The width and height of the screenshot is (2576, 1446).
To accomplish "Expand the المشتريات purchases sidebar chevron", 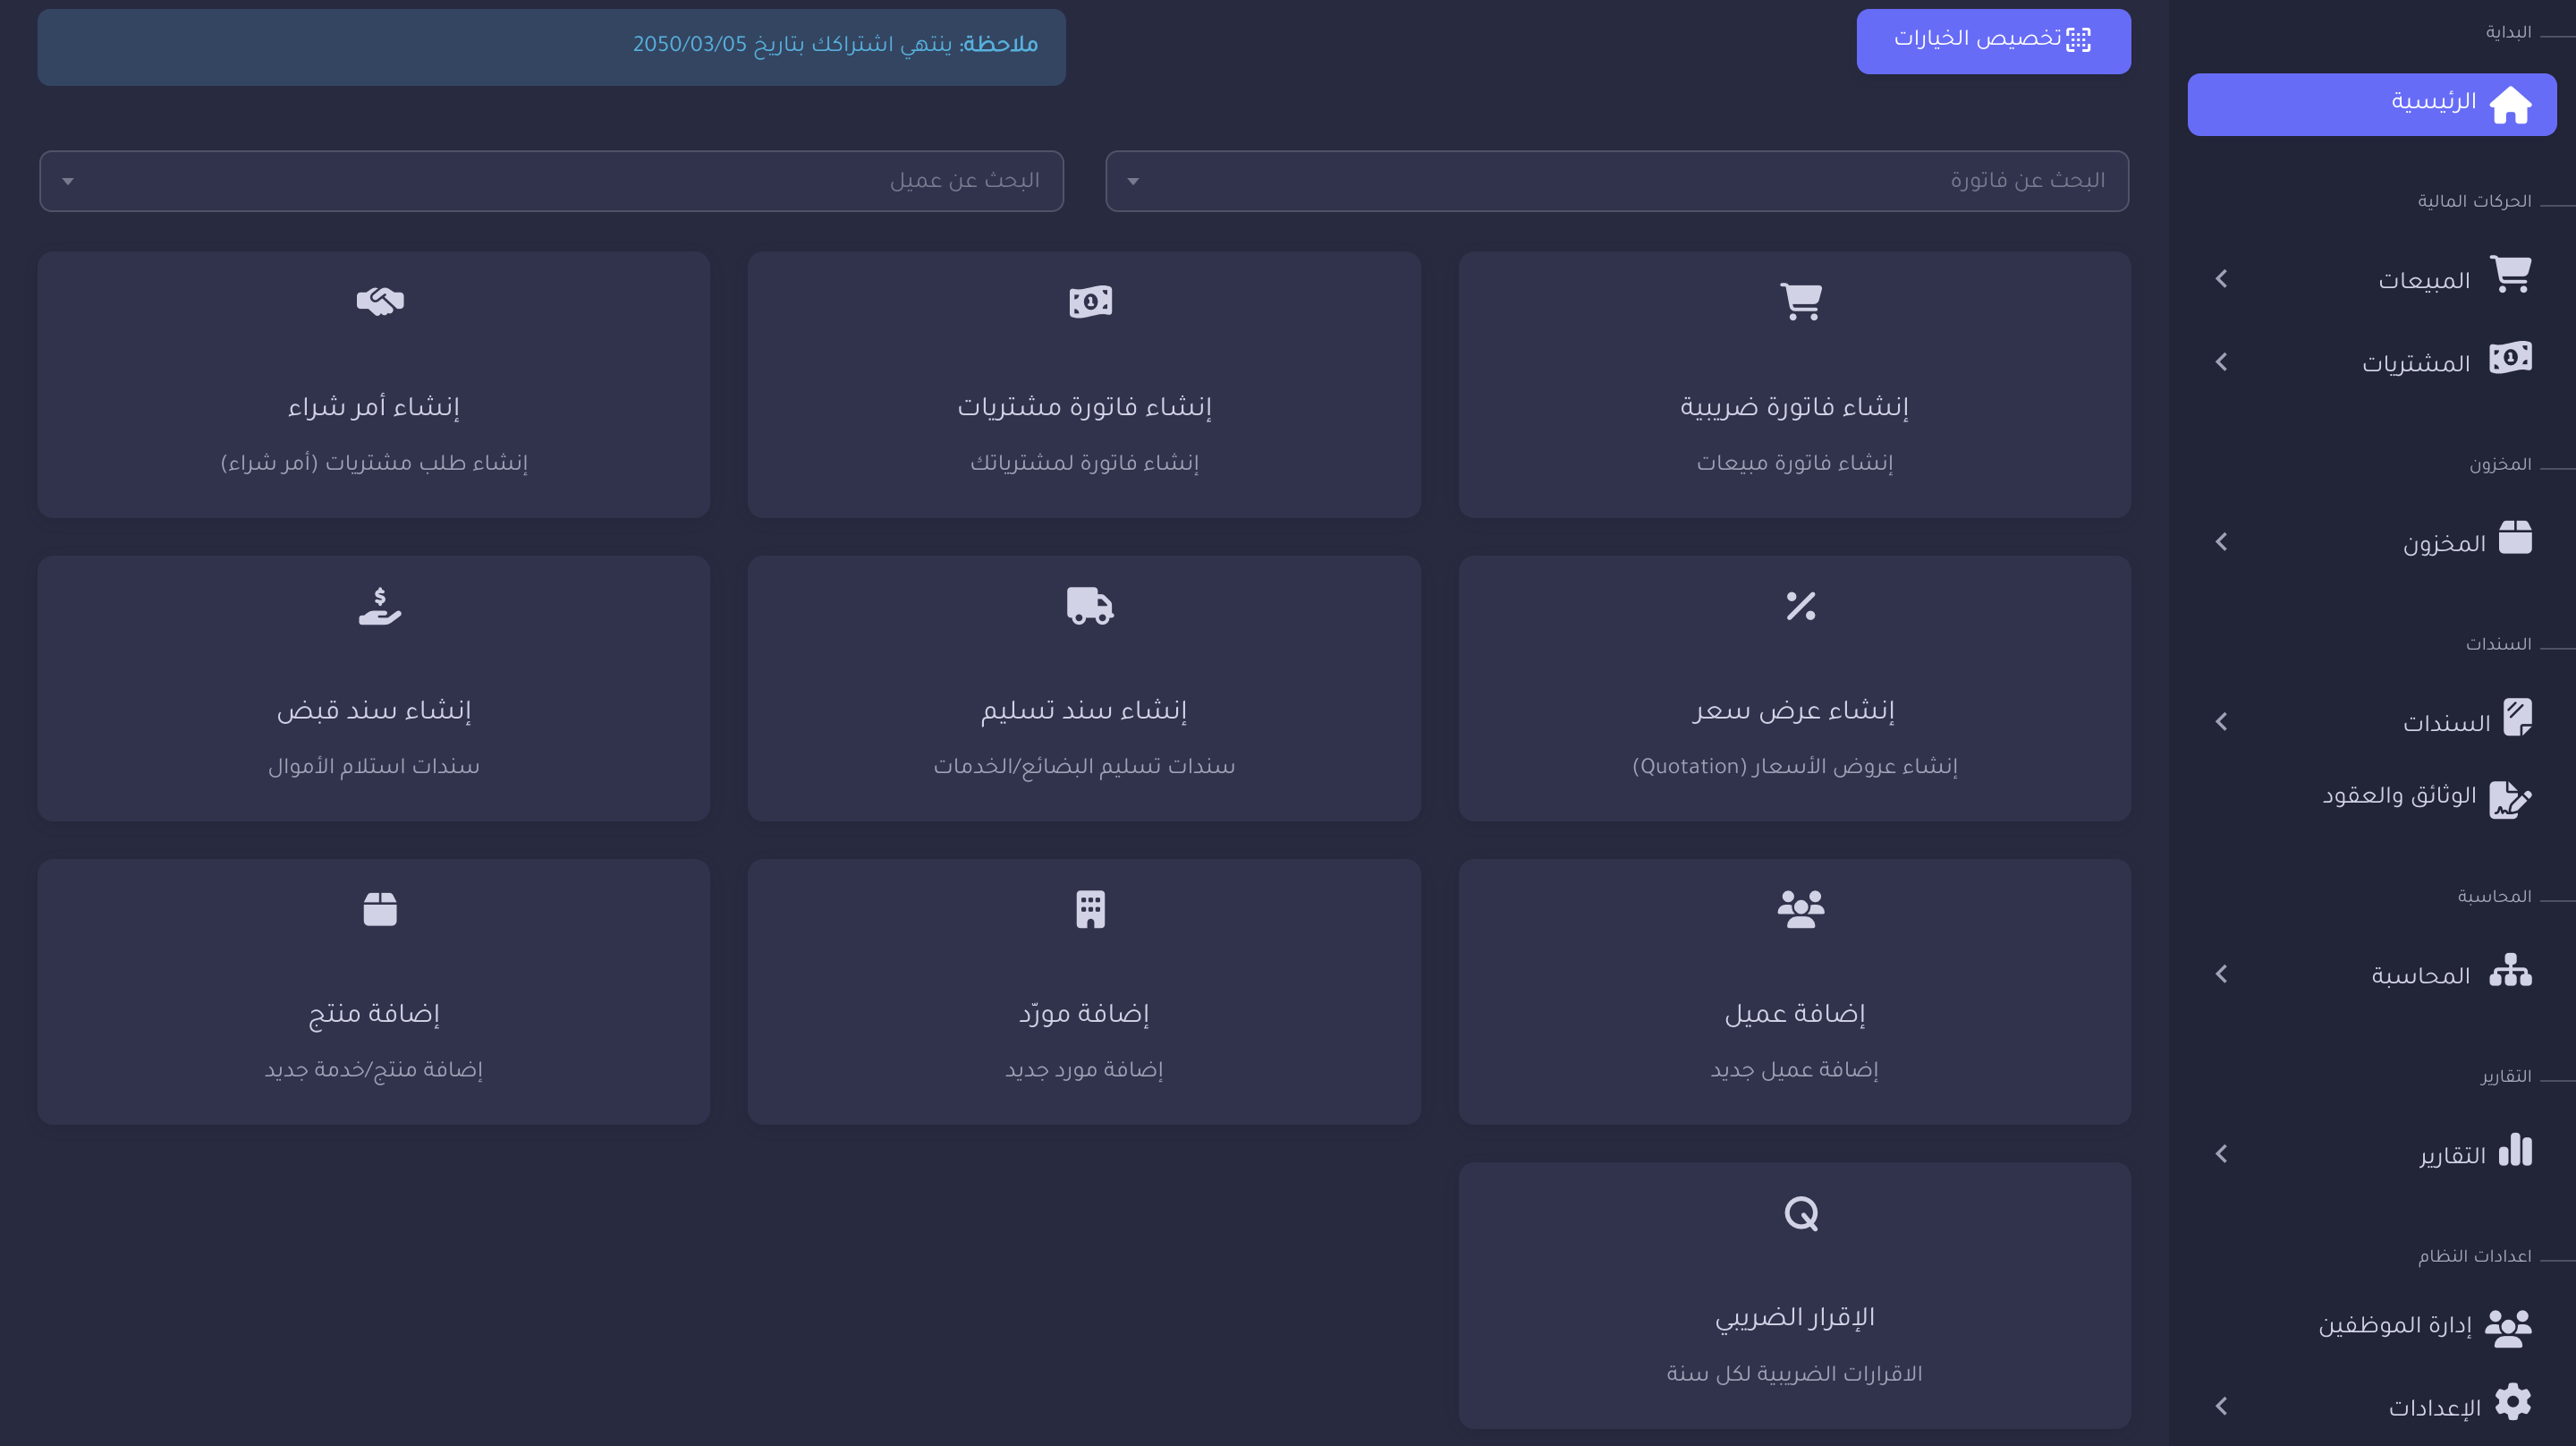I will coord(2221,361).
